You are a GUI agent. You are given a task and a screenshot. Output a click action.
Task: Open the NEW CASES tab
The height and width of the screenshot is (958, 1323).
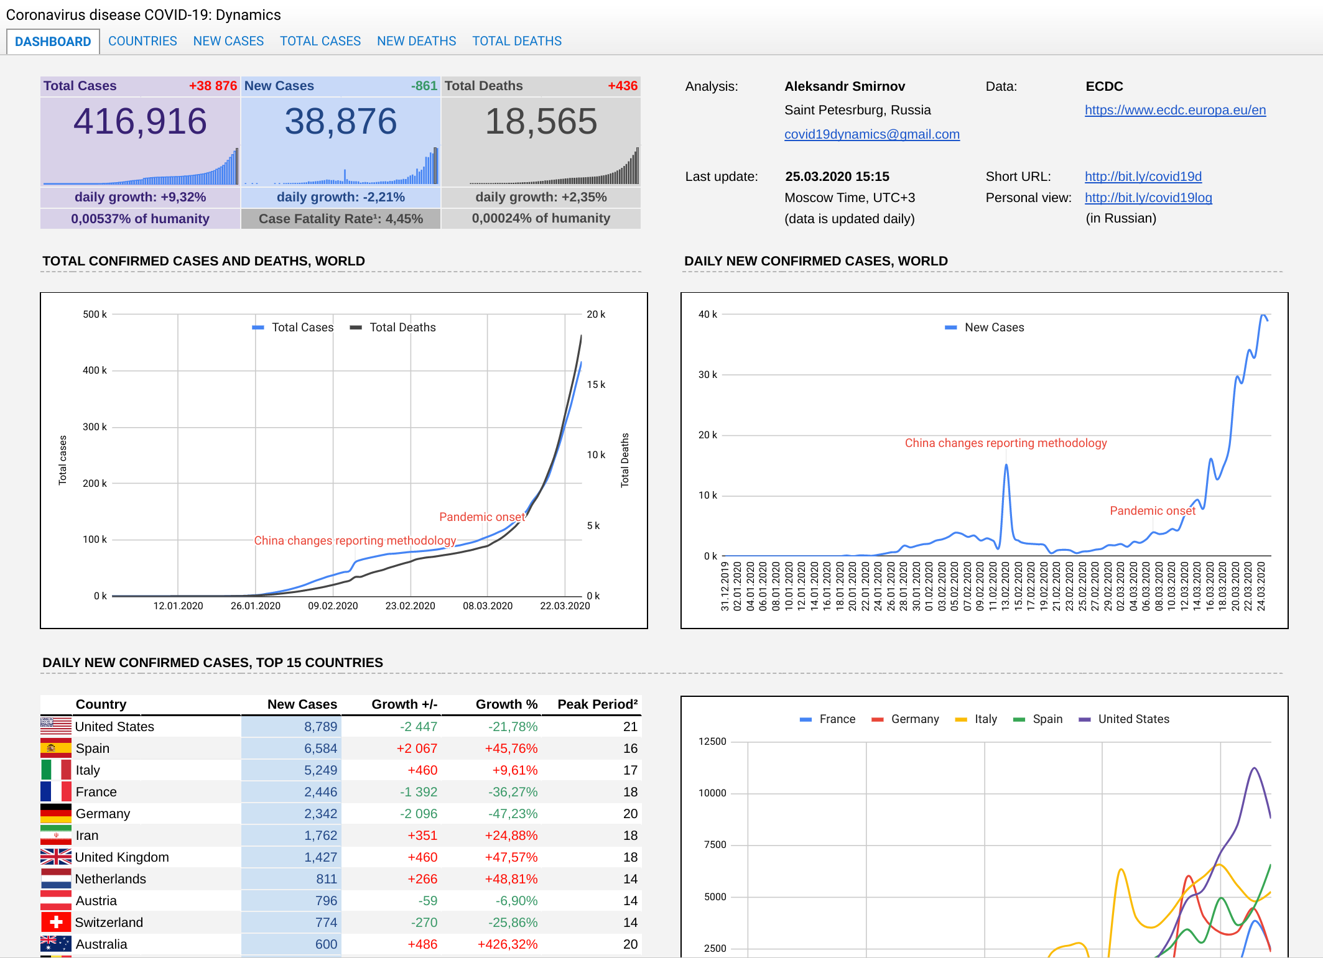228,41
